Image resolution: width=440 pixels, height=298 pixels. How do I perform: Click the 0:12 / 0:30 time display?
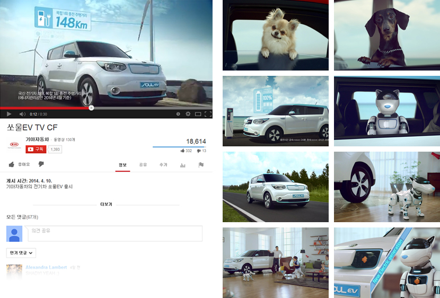tap(39, 114)
